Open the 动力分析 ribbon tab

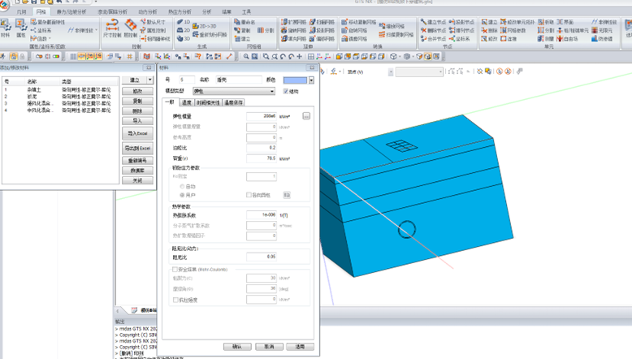[148, 11]
